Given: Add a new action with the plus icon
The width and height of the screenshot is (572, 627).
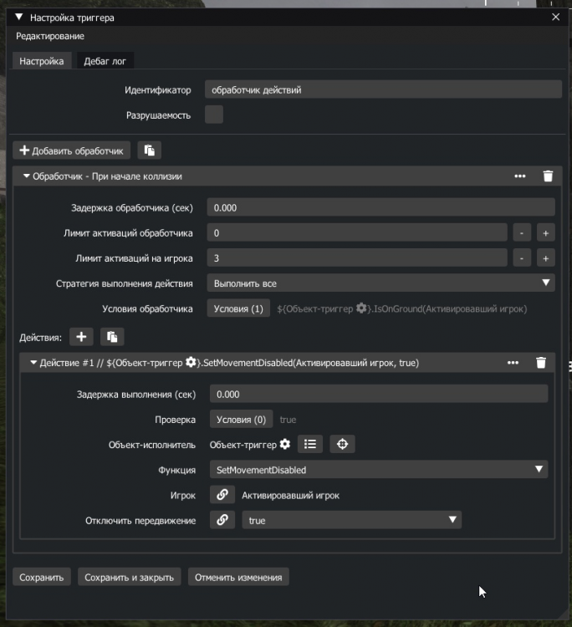Looking at the screenshot, I should click(x=81, y=336).
